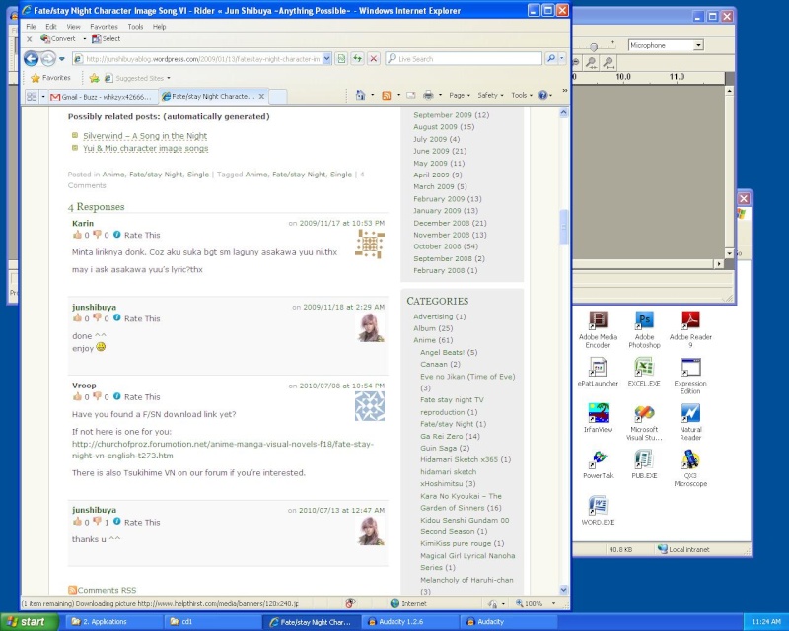Click the browser vertical scrollbar thumb
This screenshot has width=789, height=631.
(x=563, y=228)
